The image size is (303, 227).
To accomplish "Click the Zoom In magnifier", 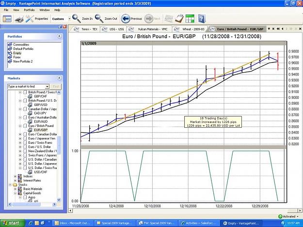I will [x=77, y=18].
